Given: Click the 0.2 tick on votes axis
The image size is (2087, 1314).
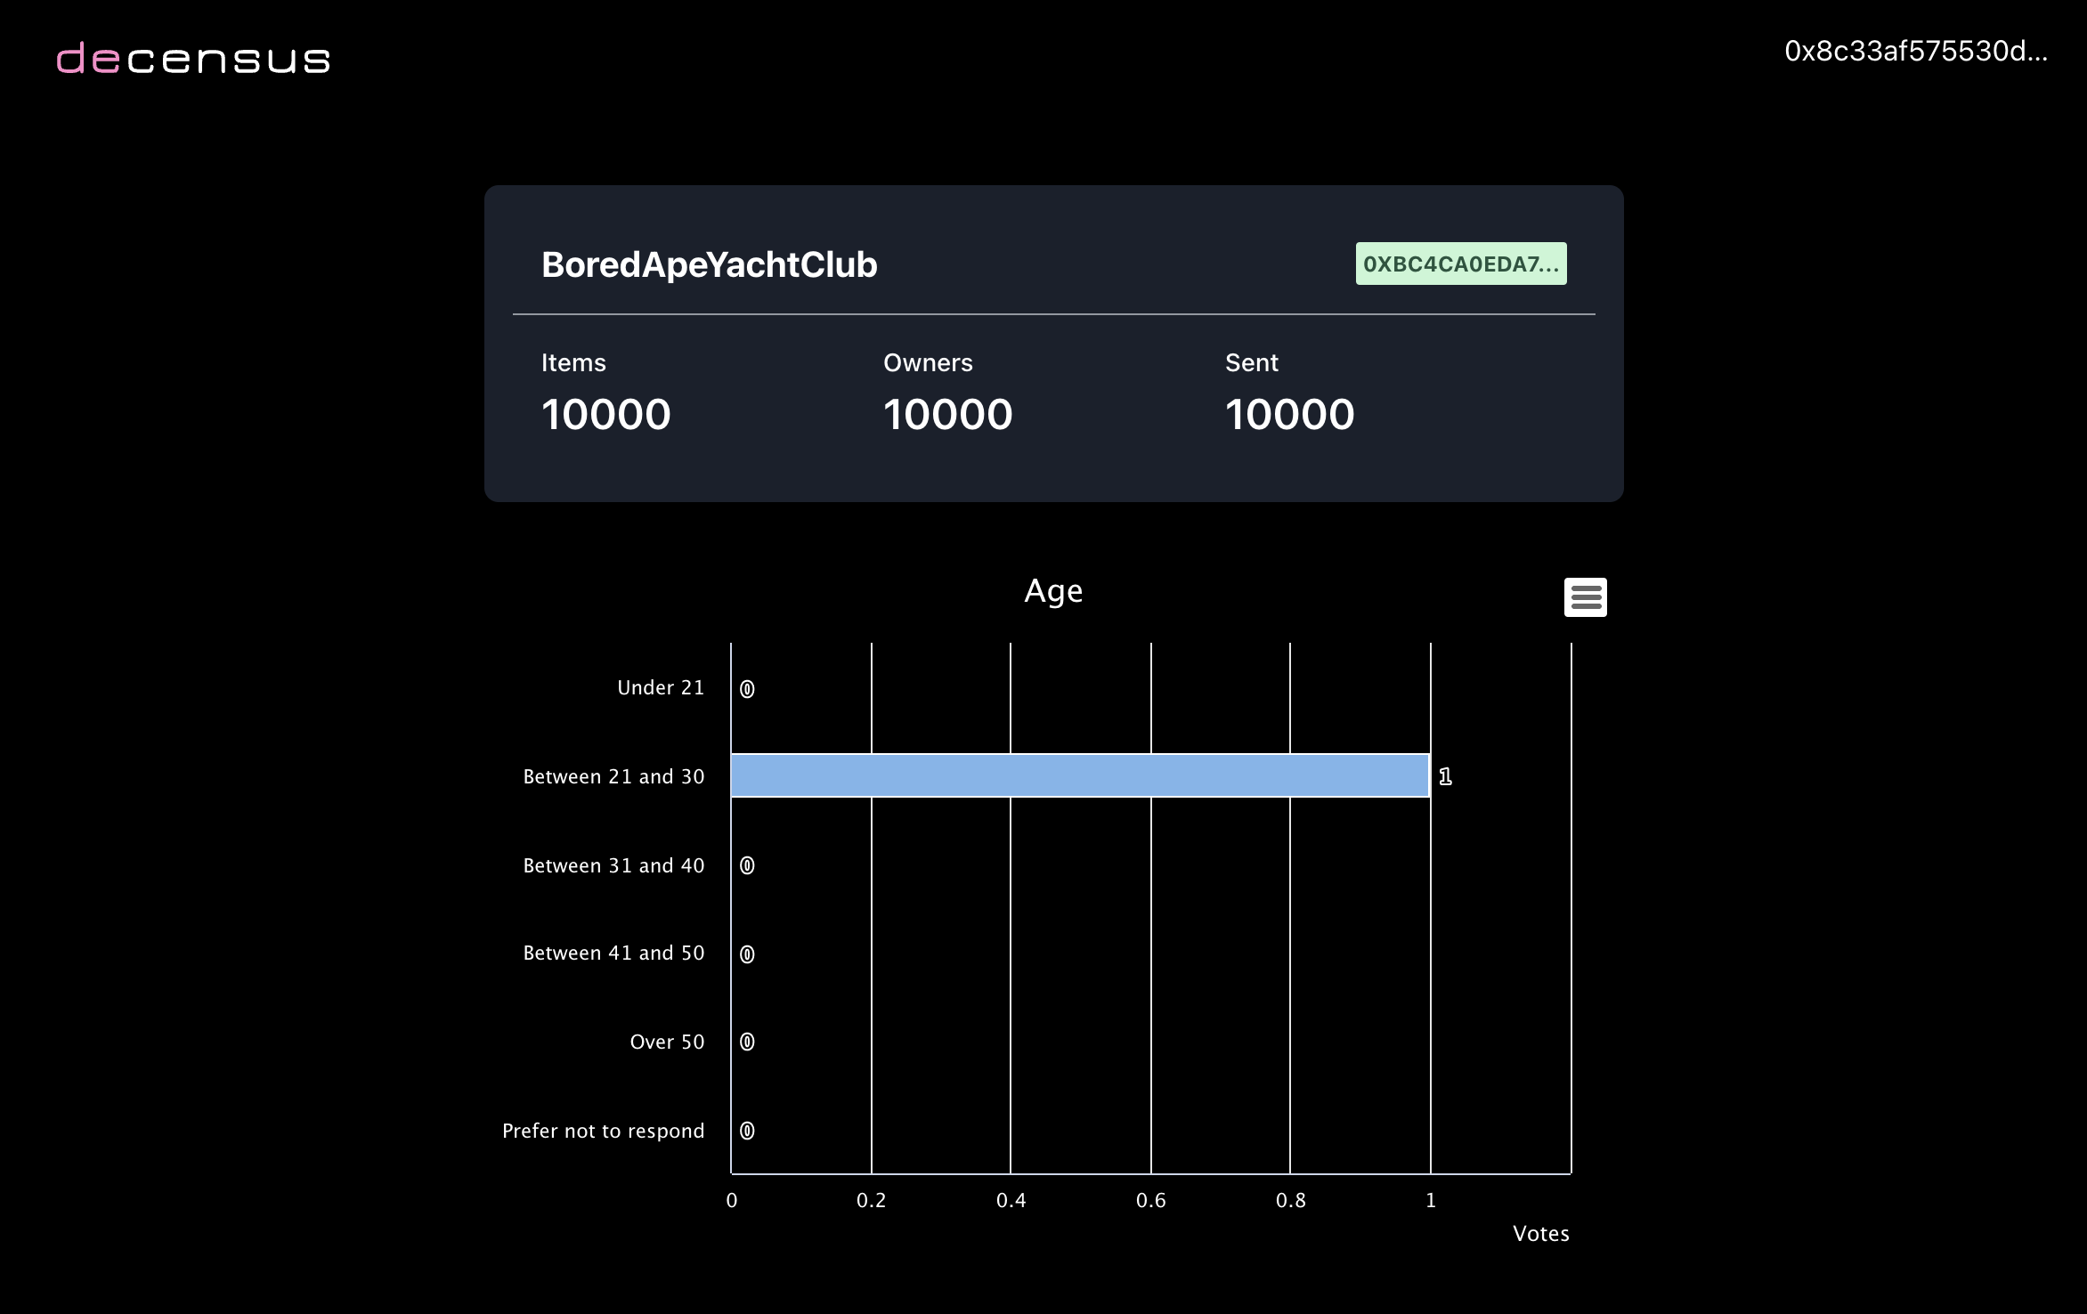Looking at the screenshot, I should [871, 1201].
